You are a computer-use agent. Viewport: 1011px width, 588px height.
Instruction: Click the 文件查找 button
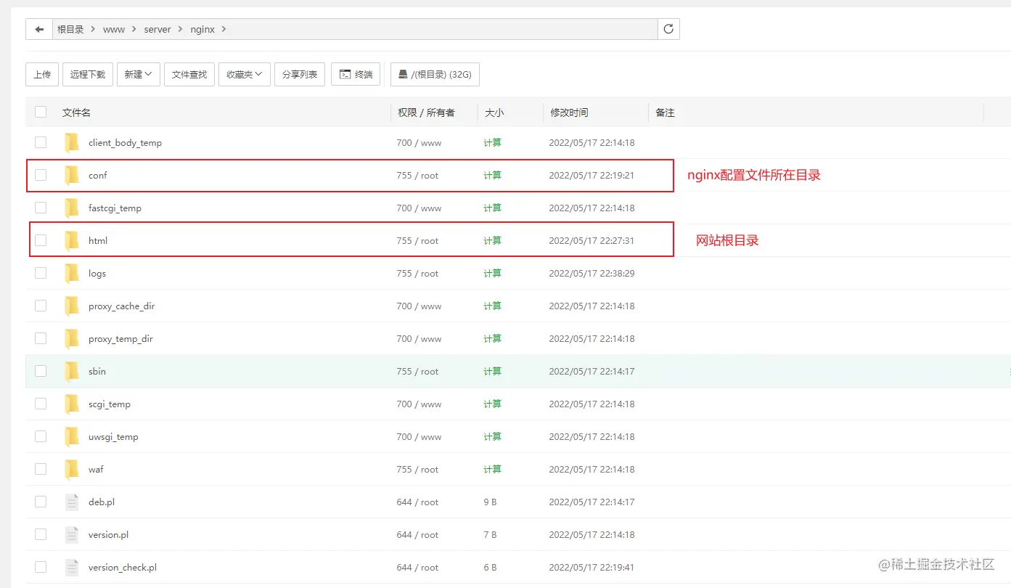(189, 74)
